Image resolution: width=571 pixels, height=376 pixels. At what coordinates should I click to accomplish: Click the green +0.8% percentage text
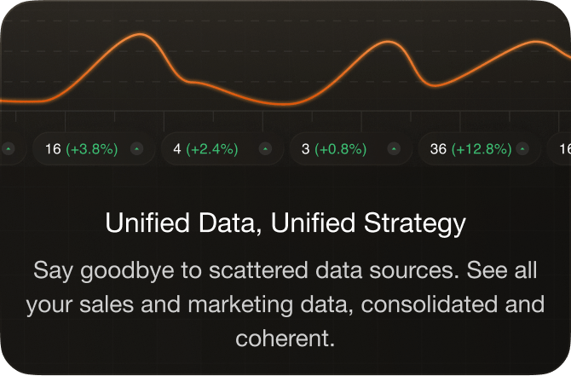point(341,149)
